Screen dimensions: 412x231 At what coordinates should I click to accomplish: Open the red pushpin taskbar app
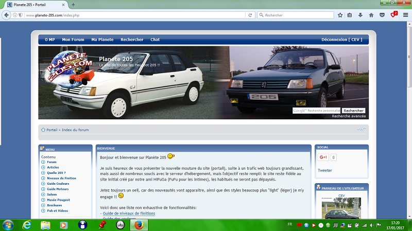[101, 225]
